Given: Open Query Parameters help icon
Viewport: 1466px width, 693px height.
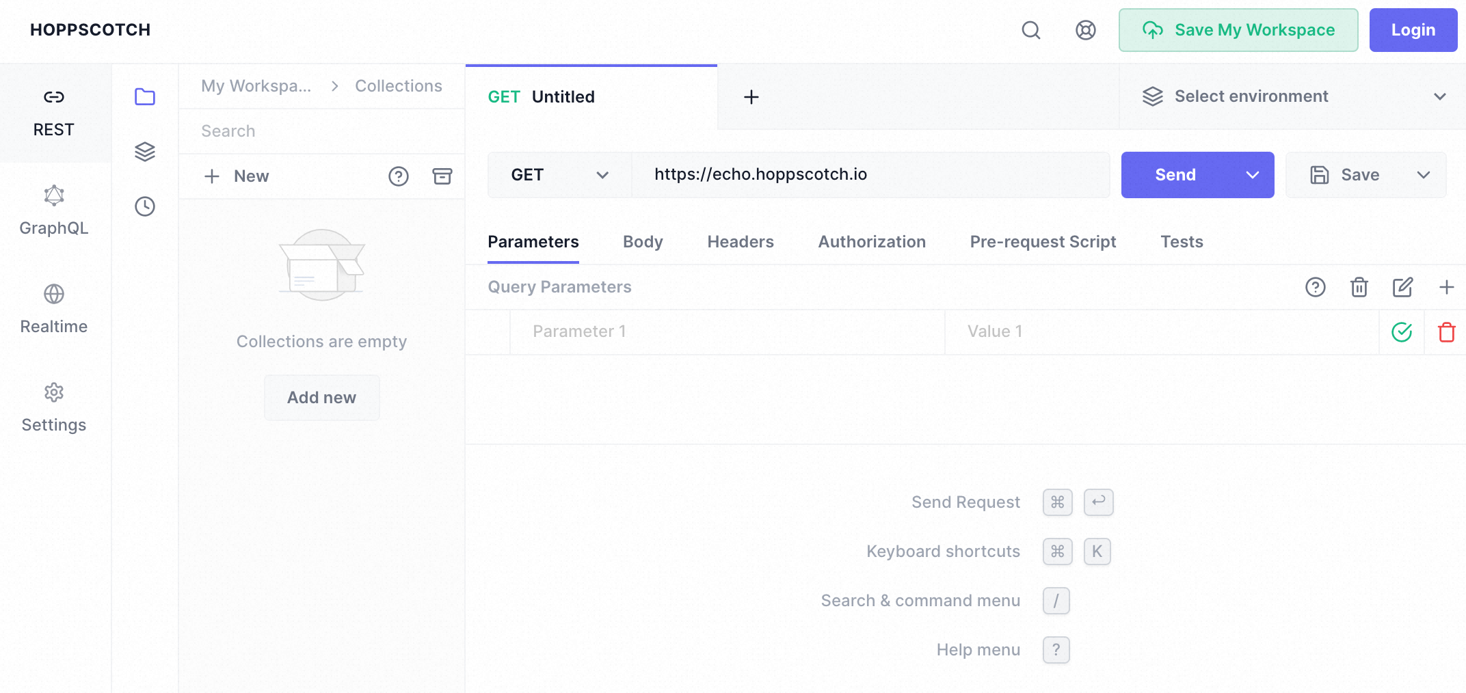Looking at the screenshot, I should tap(1316, 287).
